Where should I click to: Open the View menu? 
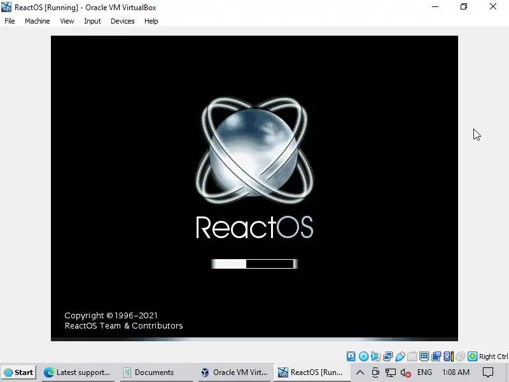point(67,21)
